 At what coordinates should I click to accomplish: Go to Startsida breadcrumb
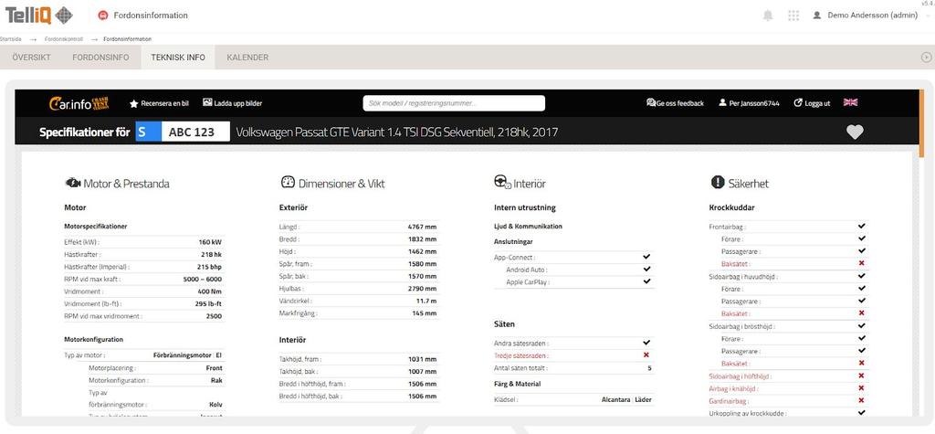coord(10,38)
